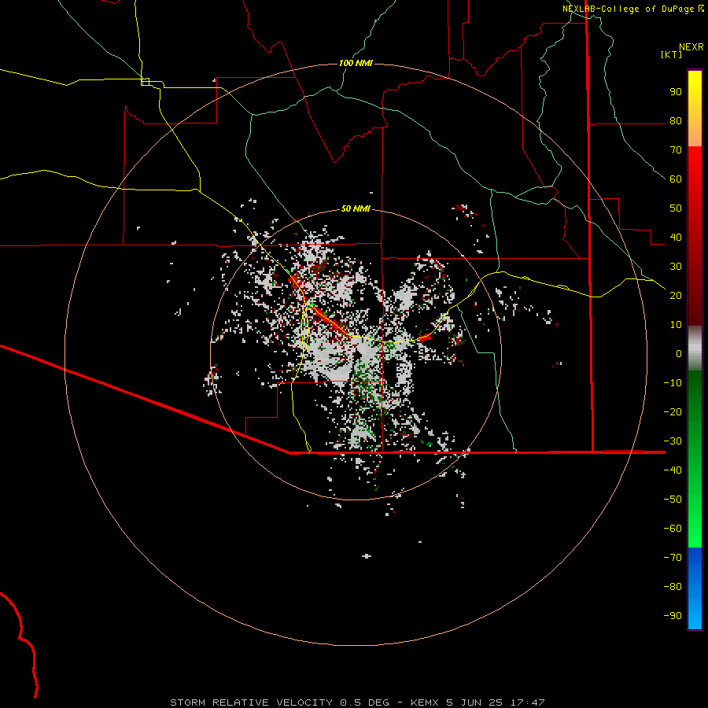Select the -70 value on velocity scale
708x708 pixels.
click(673, 557)
